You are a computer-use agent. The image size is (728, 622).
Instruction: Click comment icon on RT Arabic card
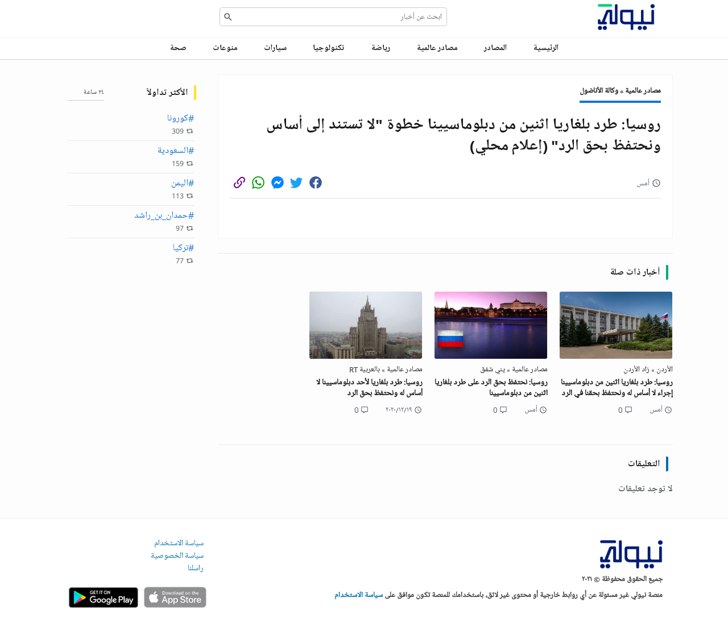click(x=365, y=410)
